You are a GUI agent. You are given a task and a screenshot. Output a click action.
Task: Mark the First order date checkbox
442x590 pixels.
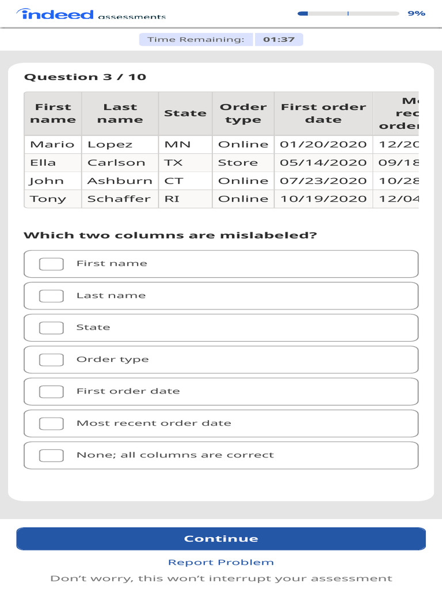[51, 392]
